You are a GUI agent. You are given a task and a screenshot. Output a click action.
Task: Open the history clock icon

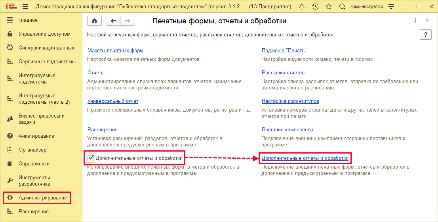click(315, 7)
